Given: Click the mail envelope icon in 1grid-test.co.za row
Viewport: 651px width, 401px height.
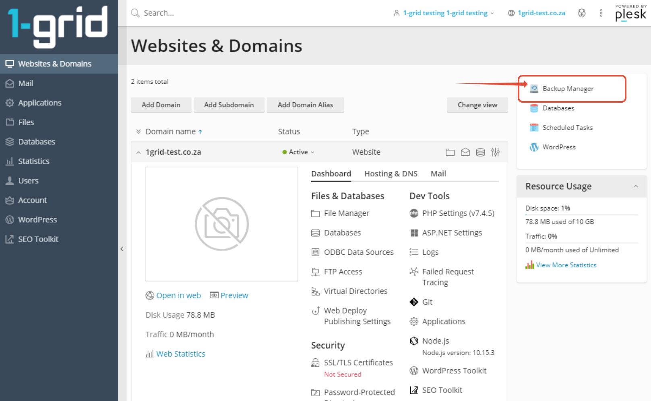Looking at the screenshot, I should point(465,152).
